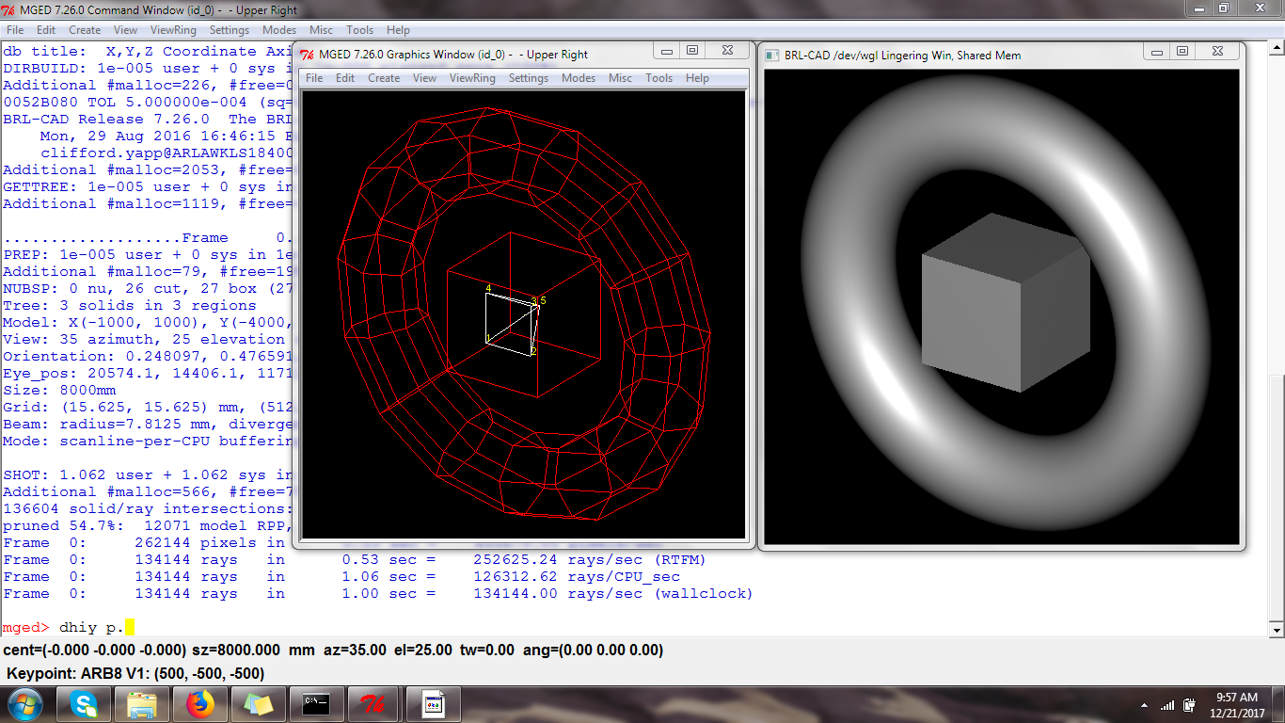Open the network signal tray icon
The width and height of the screenshot is (1285, 723).
click(1167, 704)
